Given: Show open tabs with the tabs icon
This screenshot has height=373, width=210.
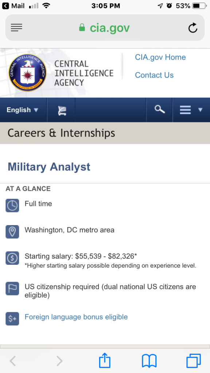Looking at the screenshot, I should [x=193, y=361].
